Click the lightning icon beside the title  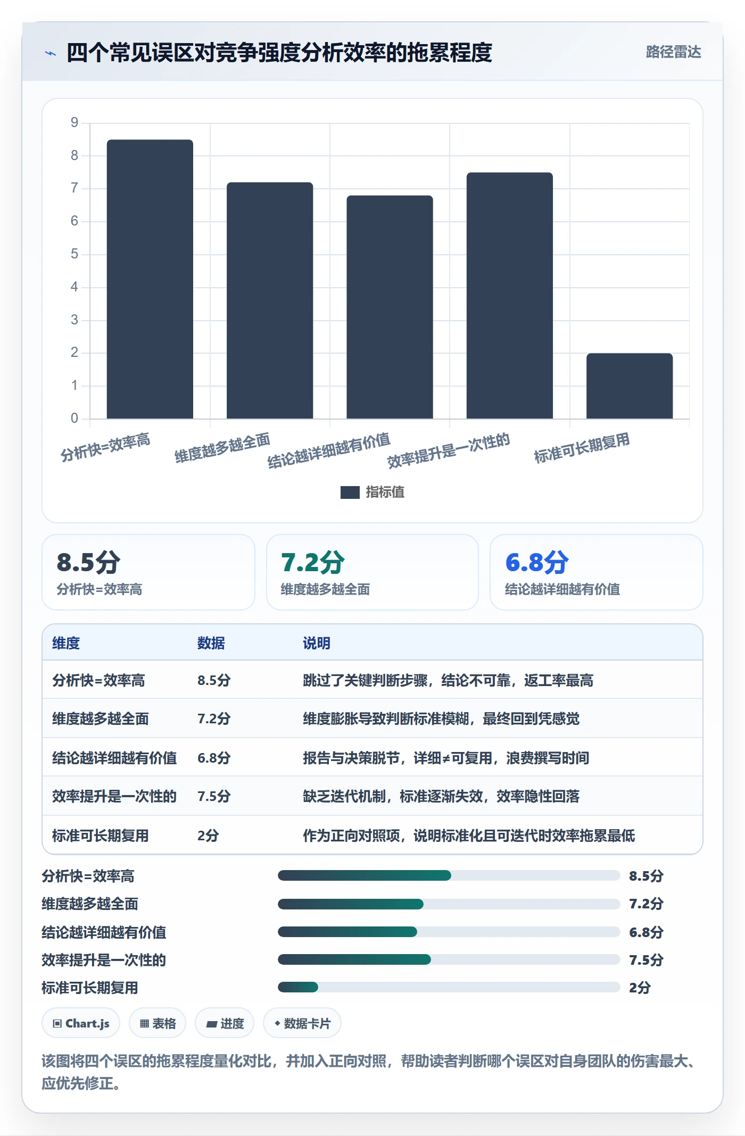tap(51, 53)
